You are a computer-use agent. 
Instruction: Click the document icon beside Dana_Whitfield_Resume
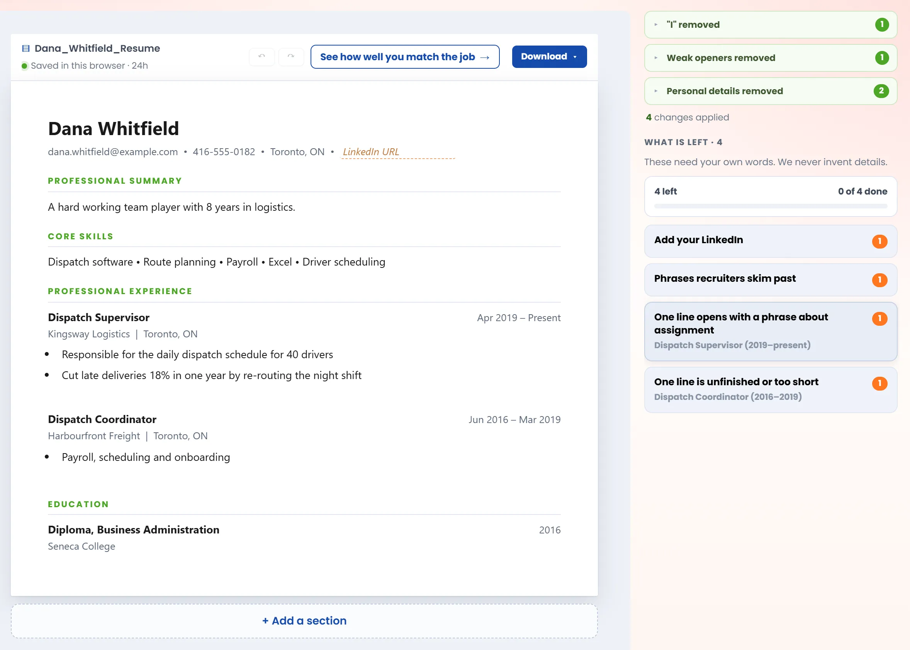pyautogui.click(x=25, y=48)
